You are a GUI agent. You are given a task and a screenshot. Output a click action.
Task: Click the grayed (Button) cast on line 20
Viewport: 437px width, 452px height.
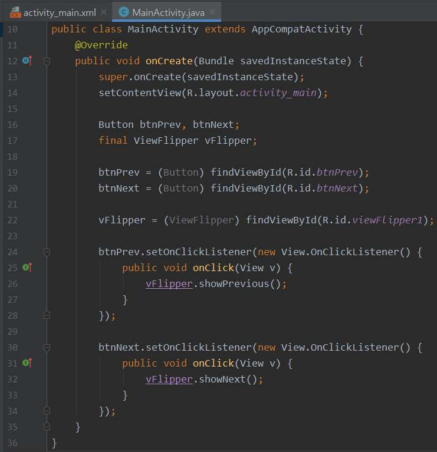click(181, 188)
